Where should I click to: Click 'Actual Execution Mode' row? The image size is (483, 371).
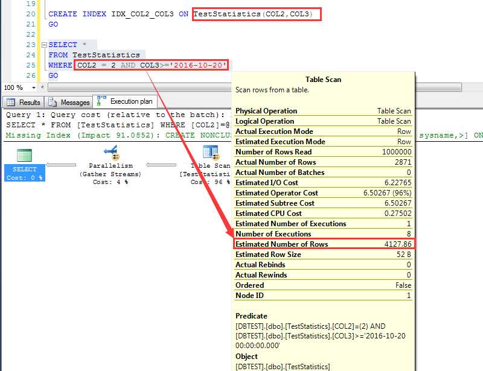324,132
